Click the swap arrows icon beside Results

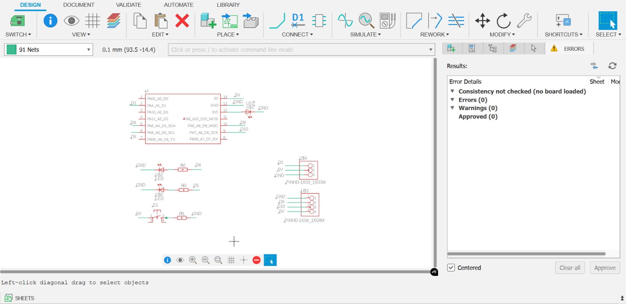[594, 66]
